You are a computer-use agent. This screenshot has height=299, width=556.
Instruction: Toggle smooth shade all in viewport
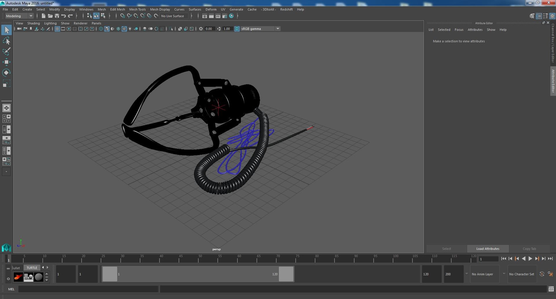tap(107, 29)
